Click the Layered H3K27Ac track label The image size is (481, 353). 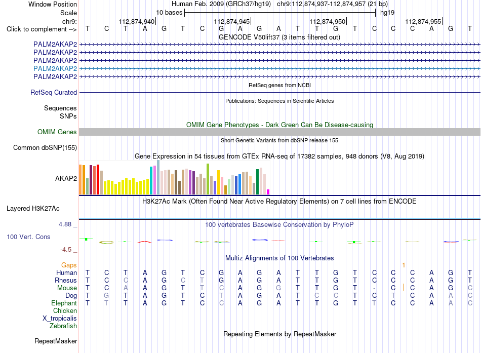(x=33, y=209)
